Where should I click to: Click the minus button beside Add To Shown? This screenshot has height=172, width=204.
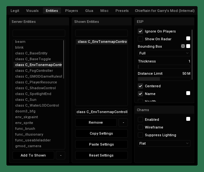(x=60, y=155)
